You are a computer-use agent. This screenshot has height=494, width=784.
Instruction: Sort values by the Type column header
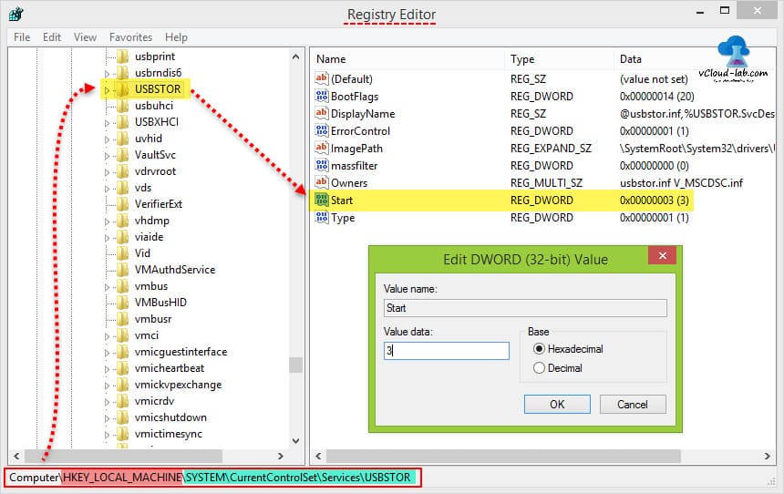tap(560, 59)
